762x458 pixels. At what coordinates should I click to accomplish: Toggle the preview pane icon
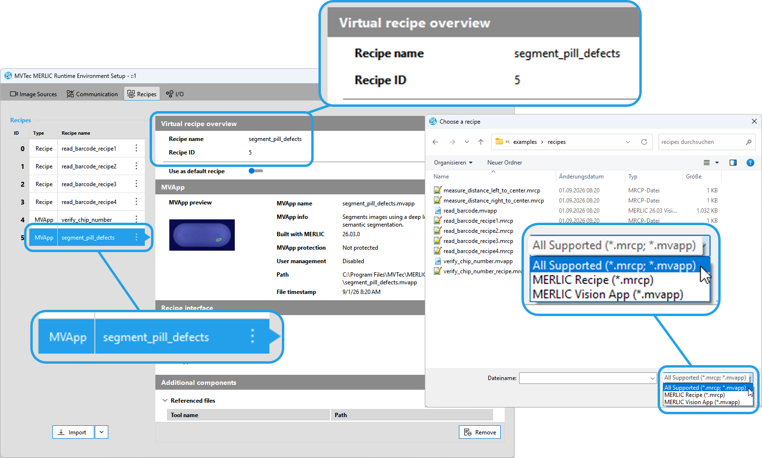coord(733,163)
